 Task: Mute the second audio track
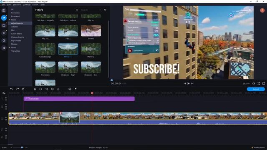point(6,136)
